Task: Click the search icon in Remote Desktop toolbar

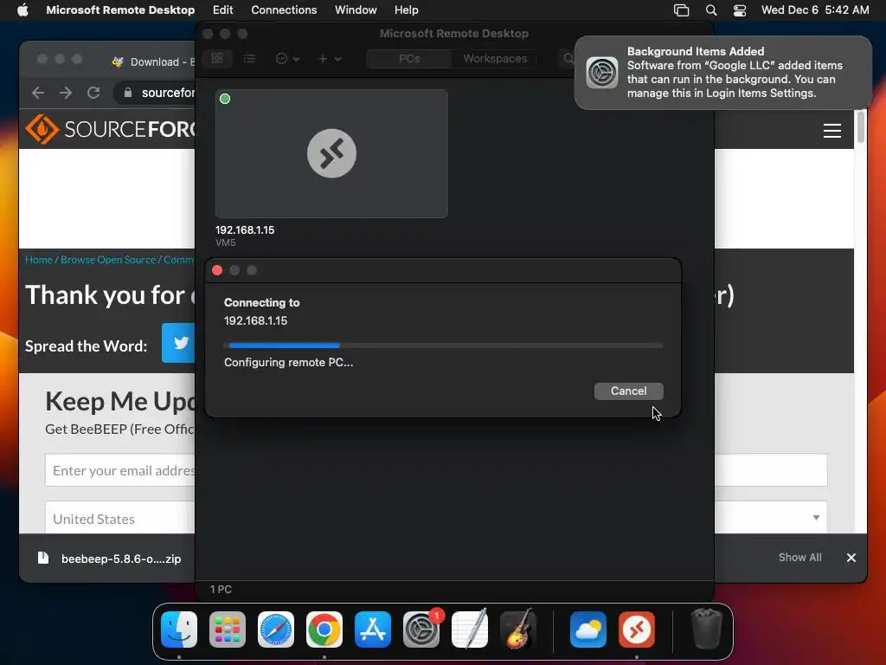Action: [568, 58]
